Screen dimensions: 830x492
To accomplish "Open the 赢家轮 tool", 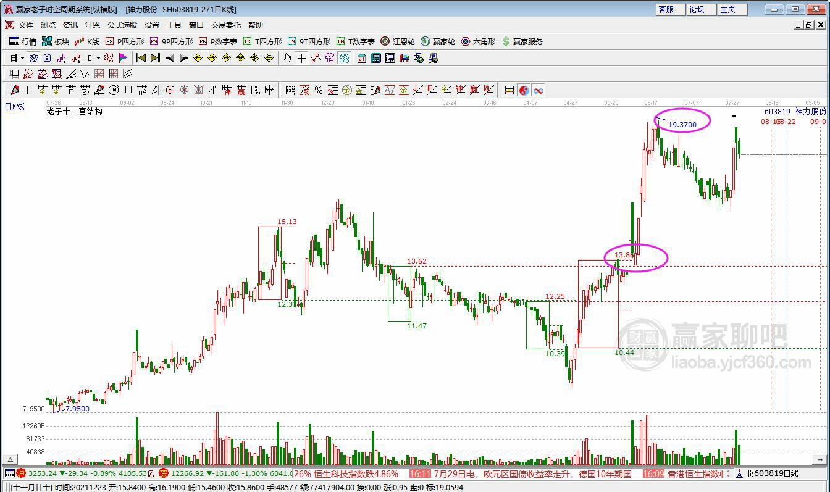I will pos(438,41).
